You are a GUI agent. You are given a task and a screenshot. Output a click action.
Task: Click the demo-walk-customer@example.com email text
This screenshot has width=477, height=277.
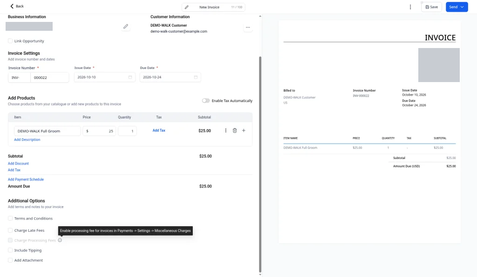(179, 31)
